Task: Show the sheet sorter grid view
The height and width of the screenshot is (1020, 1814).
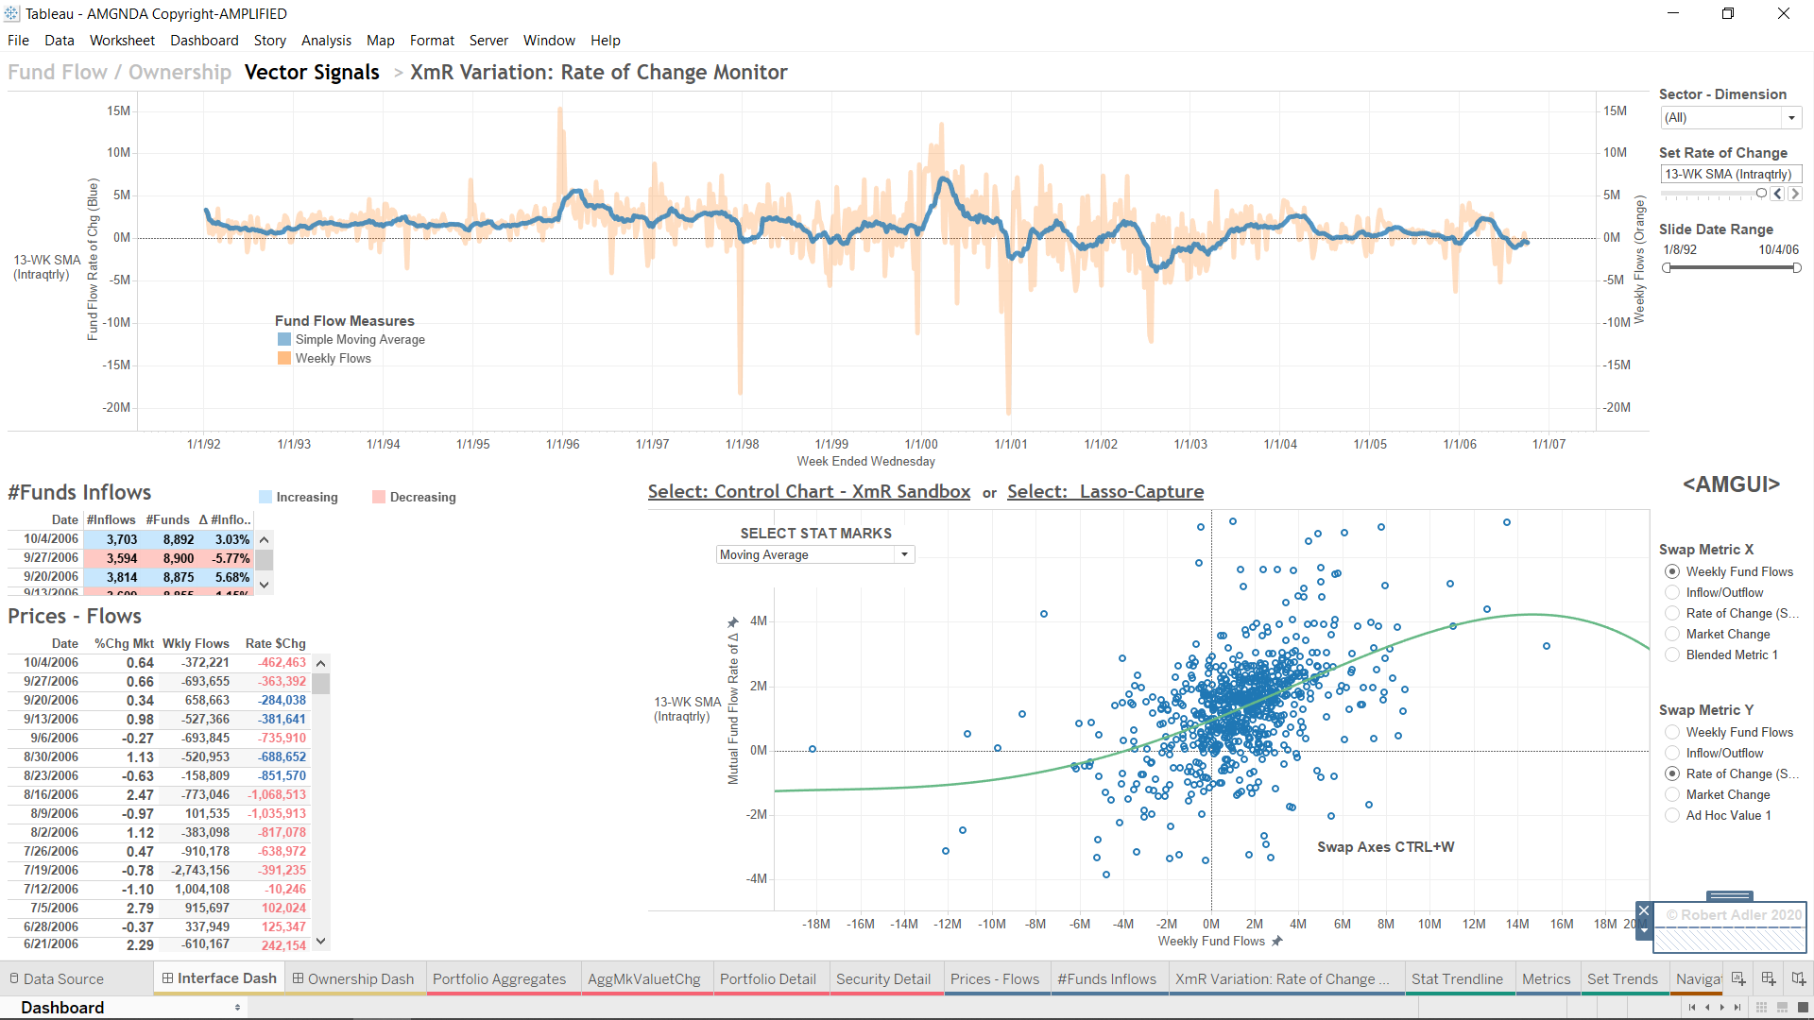Action: pyautogui.click(x=1761, y=1008)
